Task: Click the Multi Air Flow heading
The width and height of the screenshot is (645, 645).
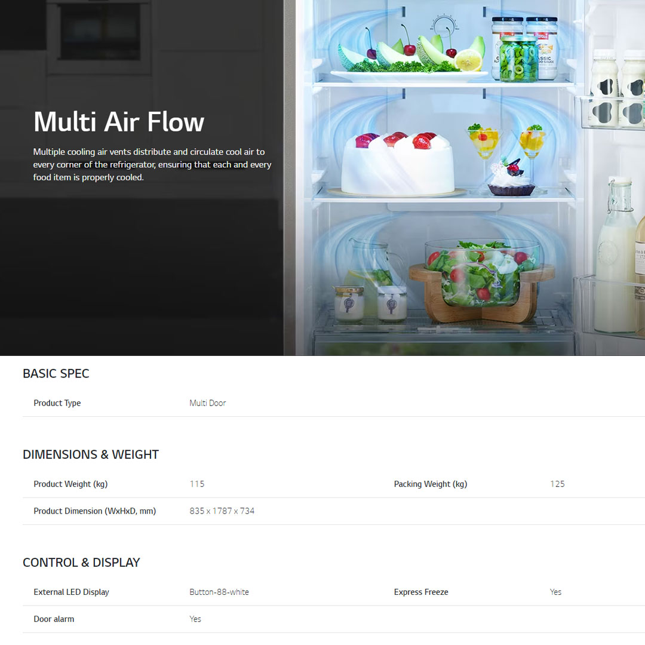Action: pos(119,122)
